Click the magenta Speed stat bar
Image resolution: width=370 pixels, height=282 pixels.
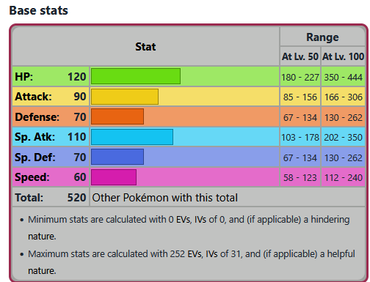pos(114,177)
